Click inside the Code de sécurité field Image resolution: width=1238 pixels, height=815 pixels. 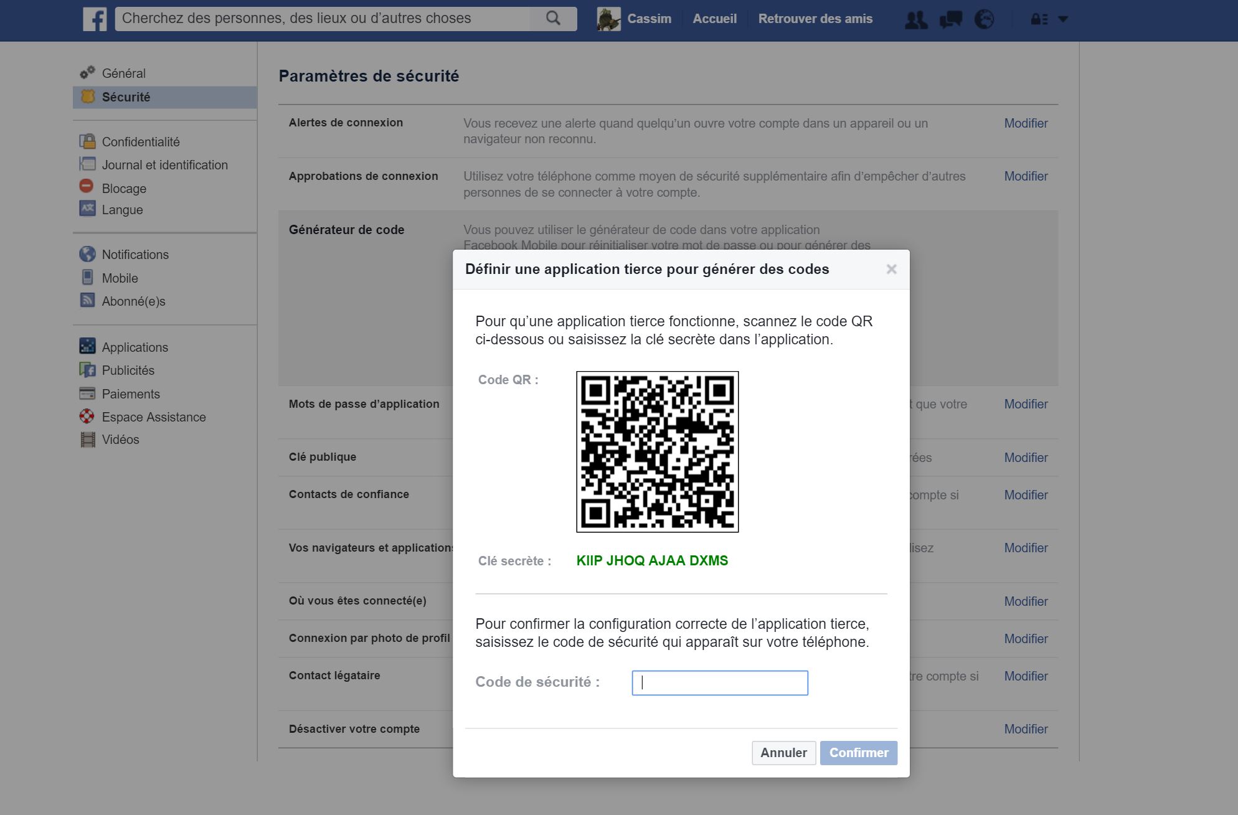[x=720, y=682]
